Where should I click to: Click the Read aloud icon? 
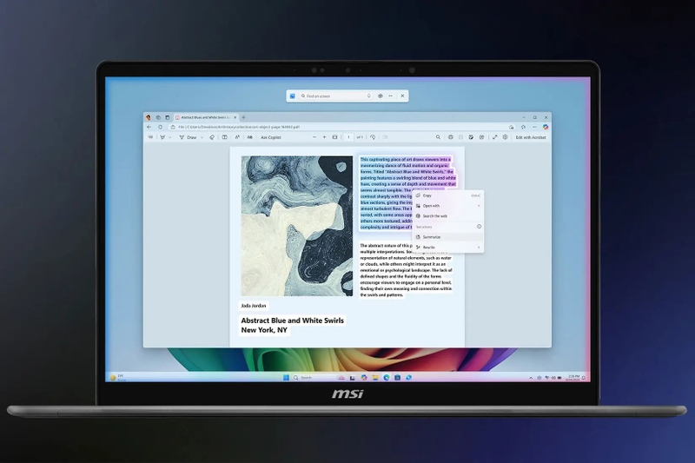coord(237,137)
